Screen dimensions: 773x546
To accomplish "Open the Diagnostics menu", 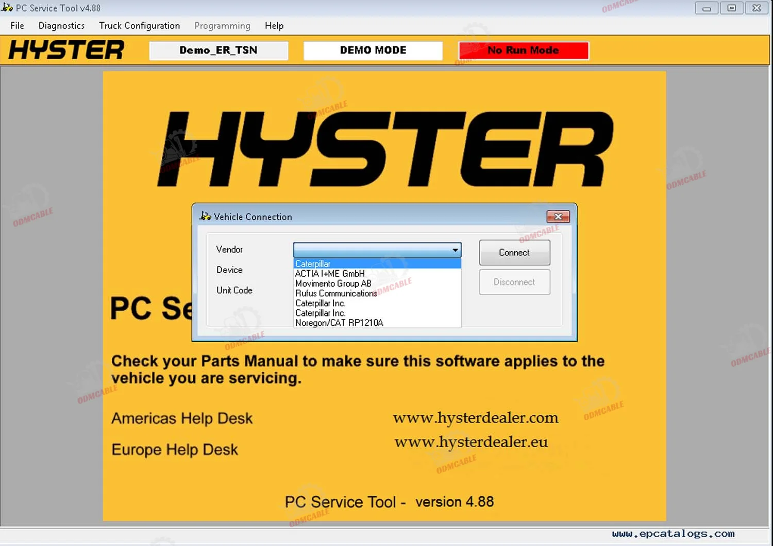I will pos(61,26).
